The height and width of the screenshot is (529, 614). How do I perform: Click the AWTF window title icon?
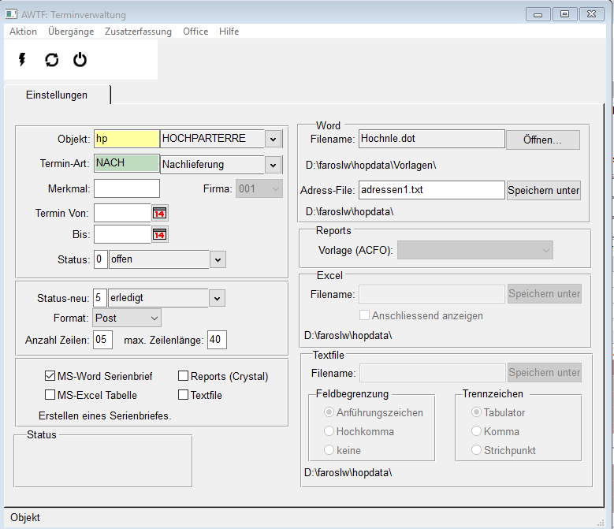12,15
